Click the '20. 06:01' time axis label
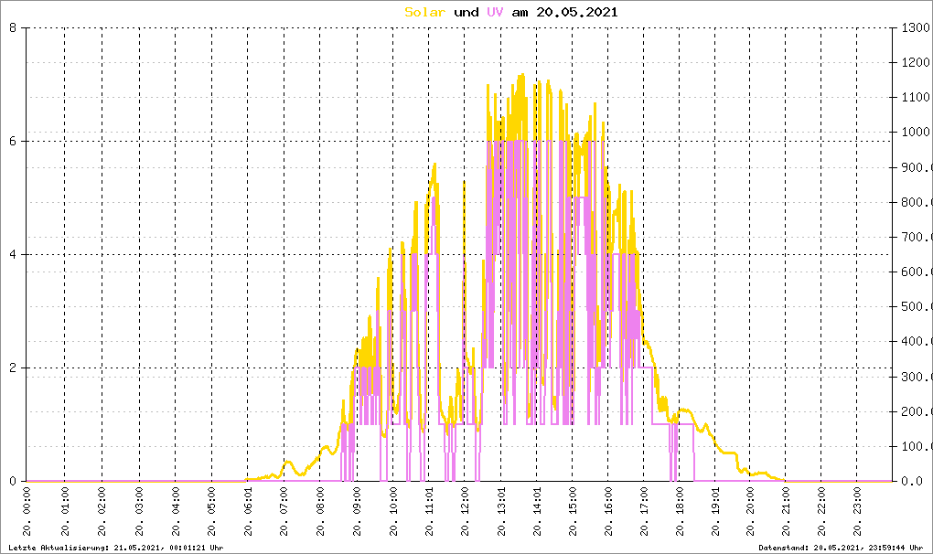 248,512
